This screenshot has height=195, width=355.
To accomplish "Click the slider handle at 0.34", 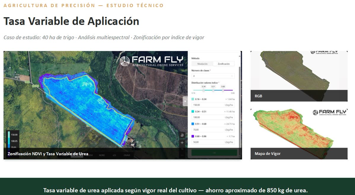I will point(203,90).
